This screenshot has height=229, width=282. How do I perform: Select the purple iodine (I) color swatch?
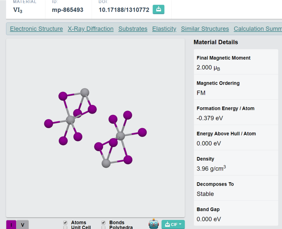click(x=11, y=225)
